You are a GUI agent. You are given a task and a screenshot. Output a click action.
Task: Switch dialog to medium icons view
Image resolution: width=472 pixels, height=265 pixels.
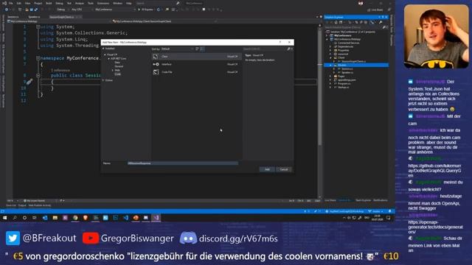pos(203,49)
